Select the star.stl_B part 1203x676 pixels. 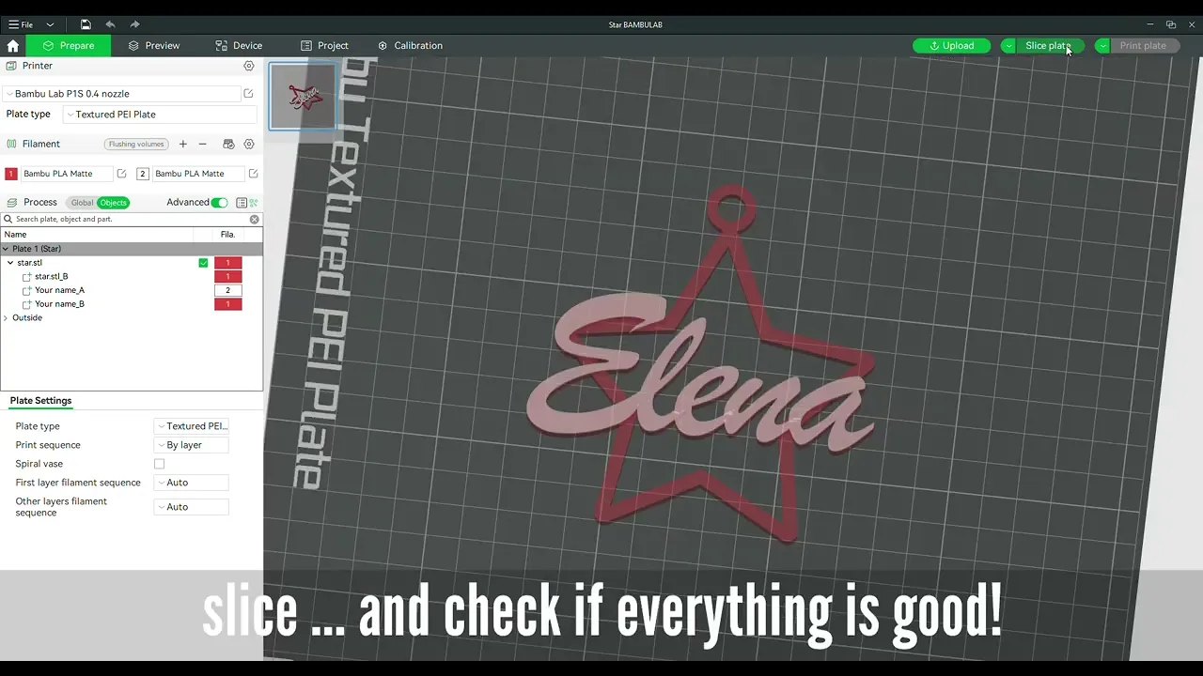point(51,277)
